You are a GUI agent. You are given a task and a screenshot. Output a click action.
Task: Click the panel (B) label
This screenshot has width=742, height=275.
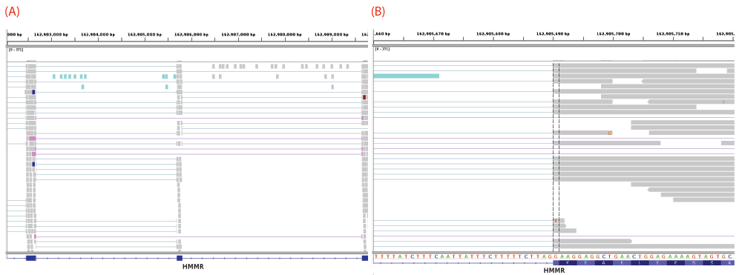point(378,12)
